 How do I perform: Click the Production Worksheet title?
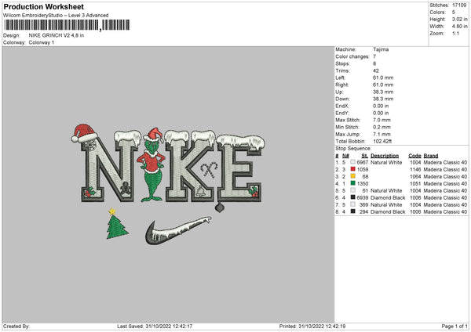tap(43, 6)
